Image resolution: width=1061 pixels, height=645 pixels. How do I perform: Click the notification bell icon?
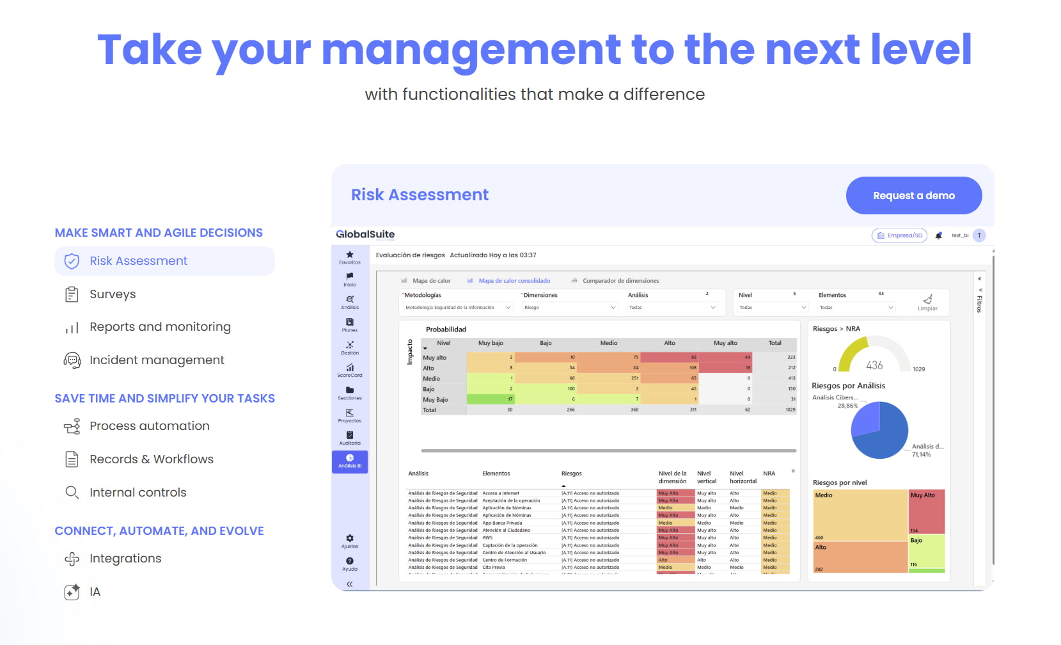point(939,235)
